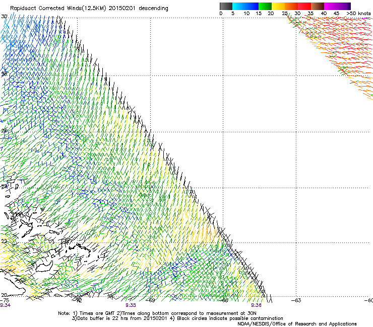
Task: Click the 'NOAA/NESDIS/Office of Research and Applications' credit
Action: (x=297, y=324)
